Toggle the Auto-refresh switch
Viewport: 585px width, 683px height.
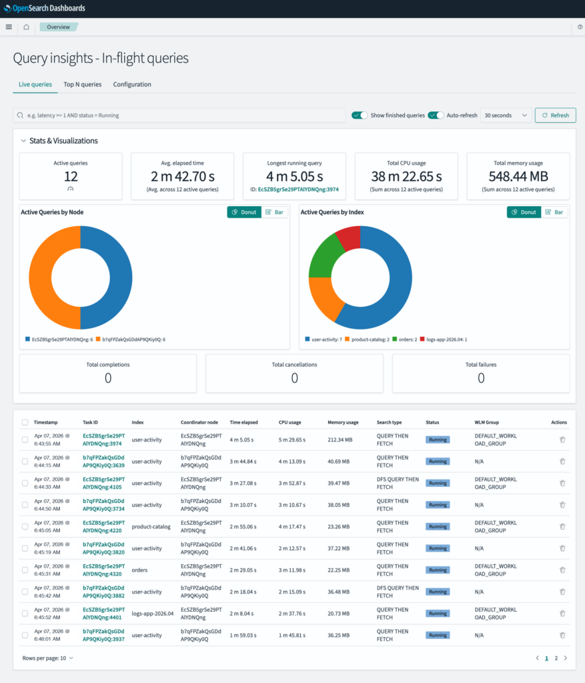pos(436,115)
